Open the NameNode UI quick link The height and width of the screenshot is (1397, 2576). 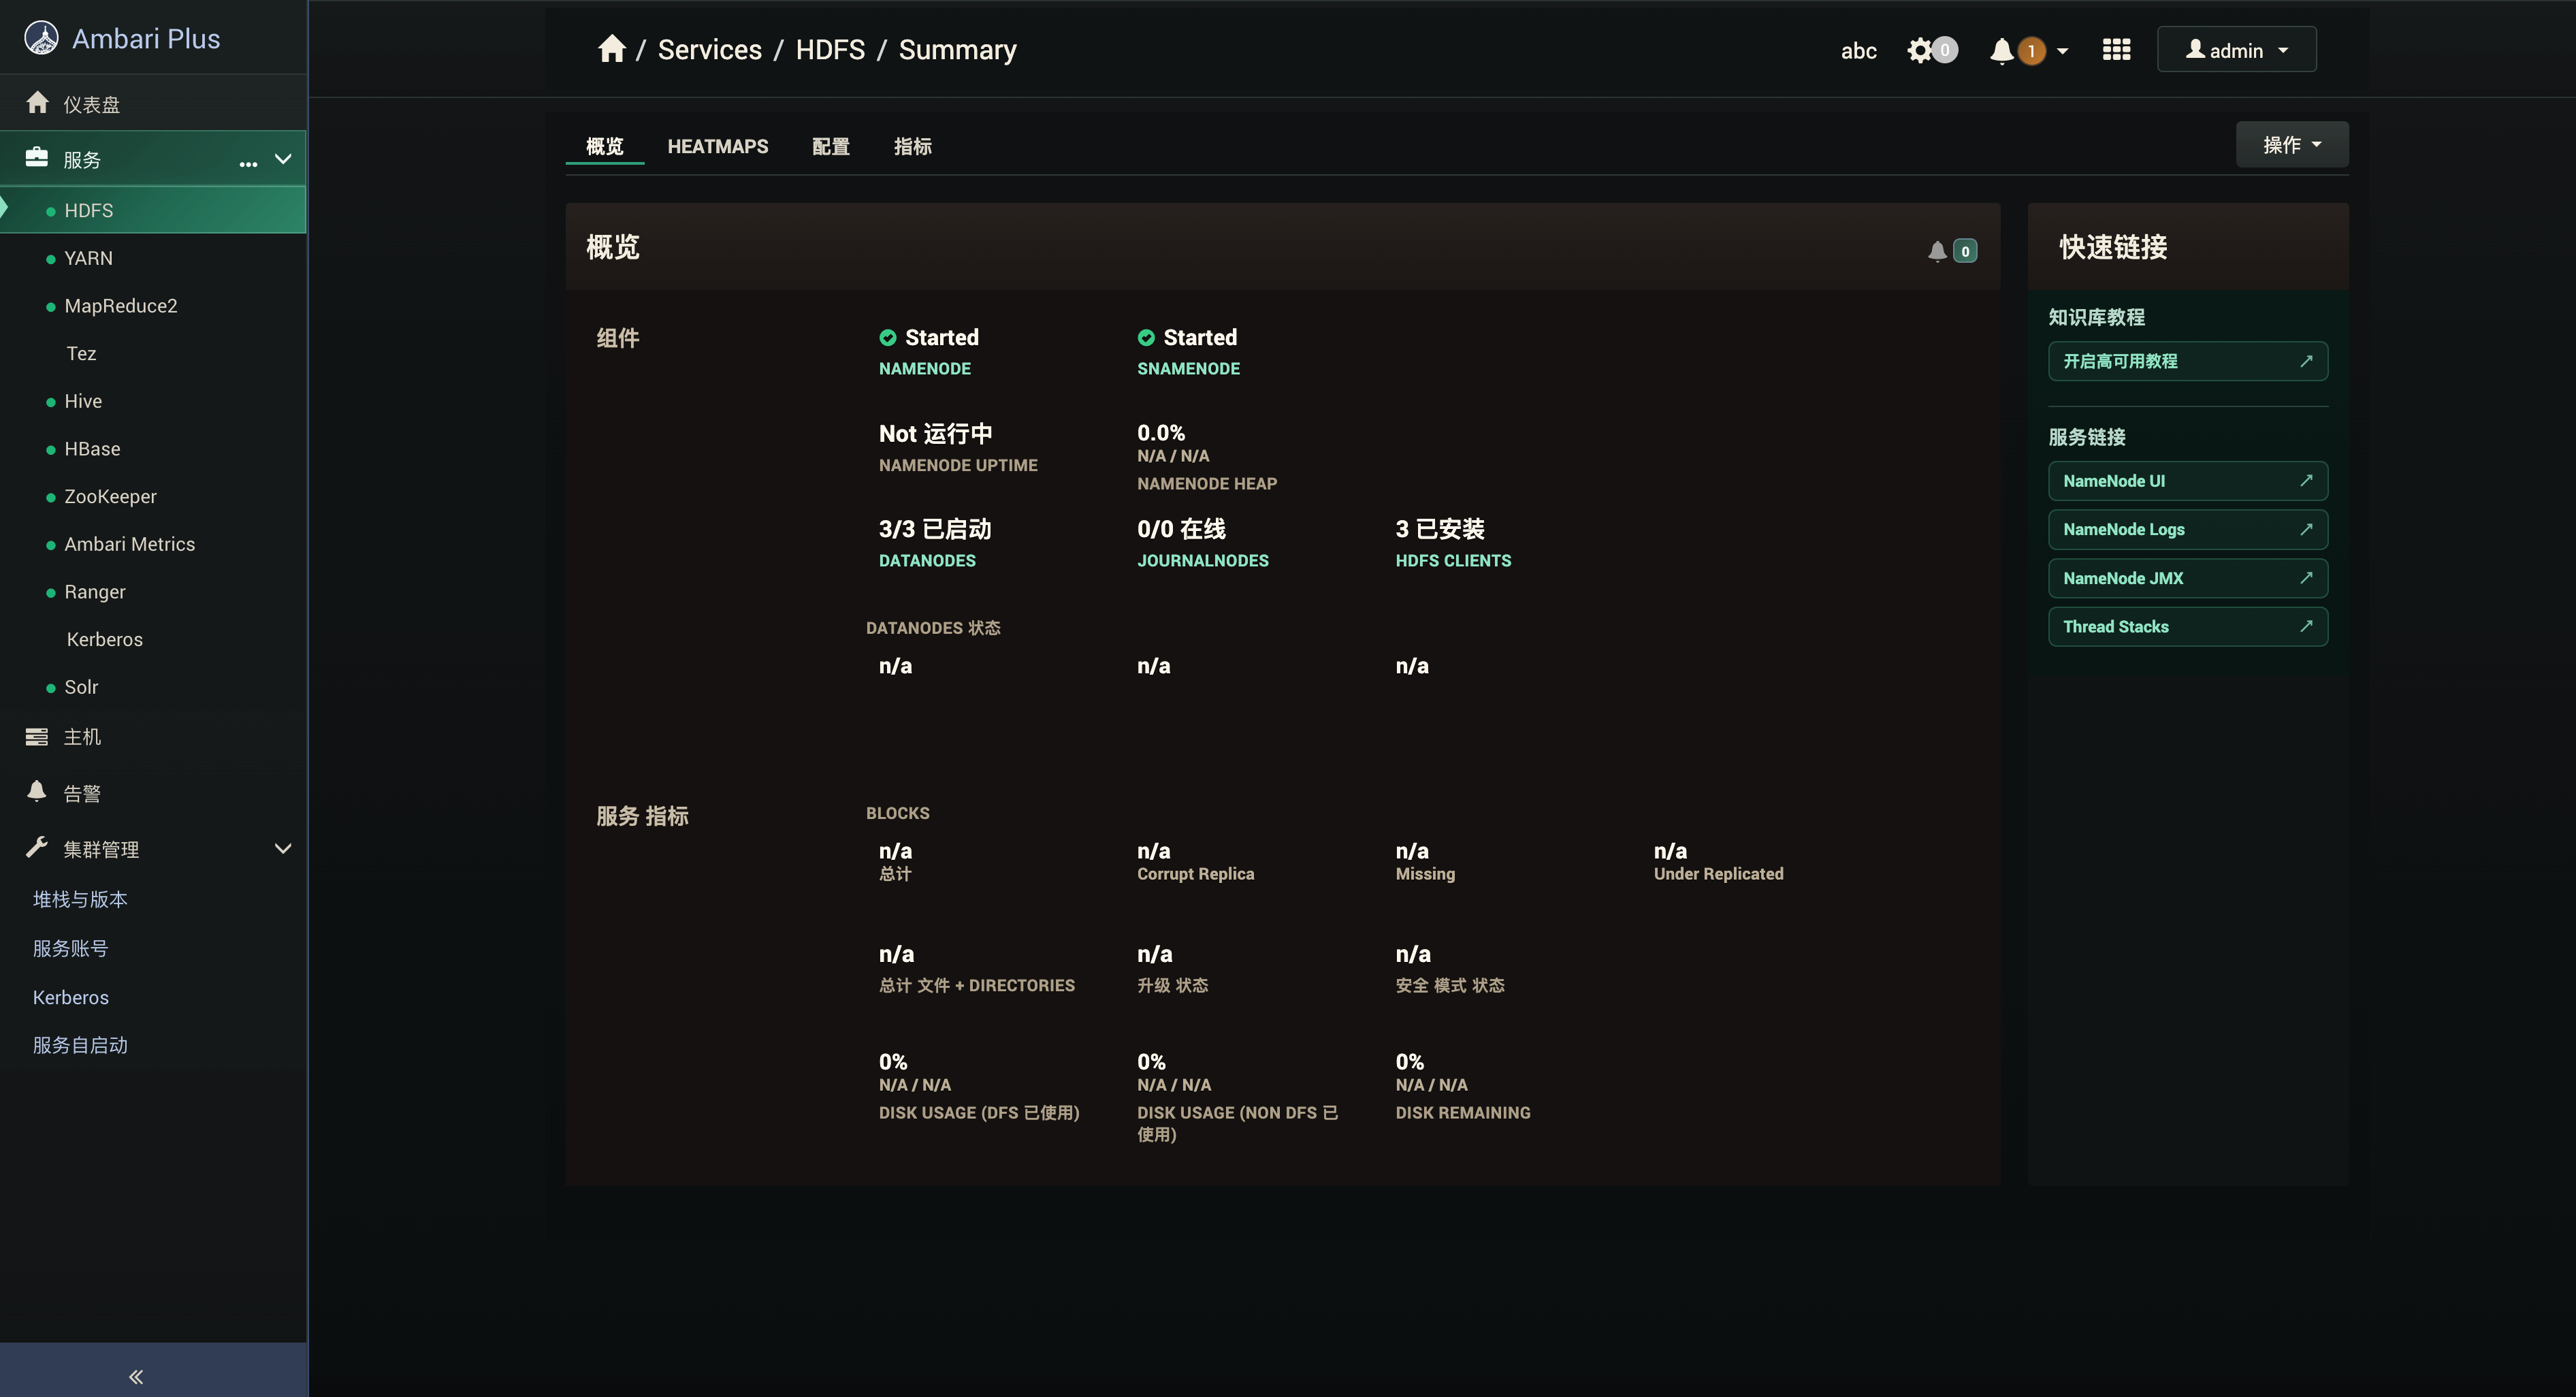pyautogui.click(x=2187, y=481)
